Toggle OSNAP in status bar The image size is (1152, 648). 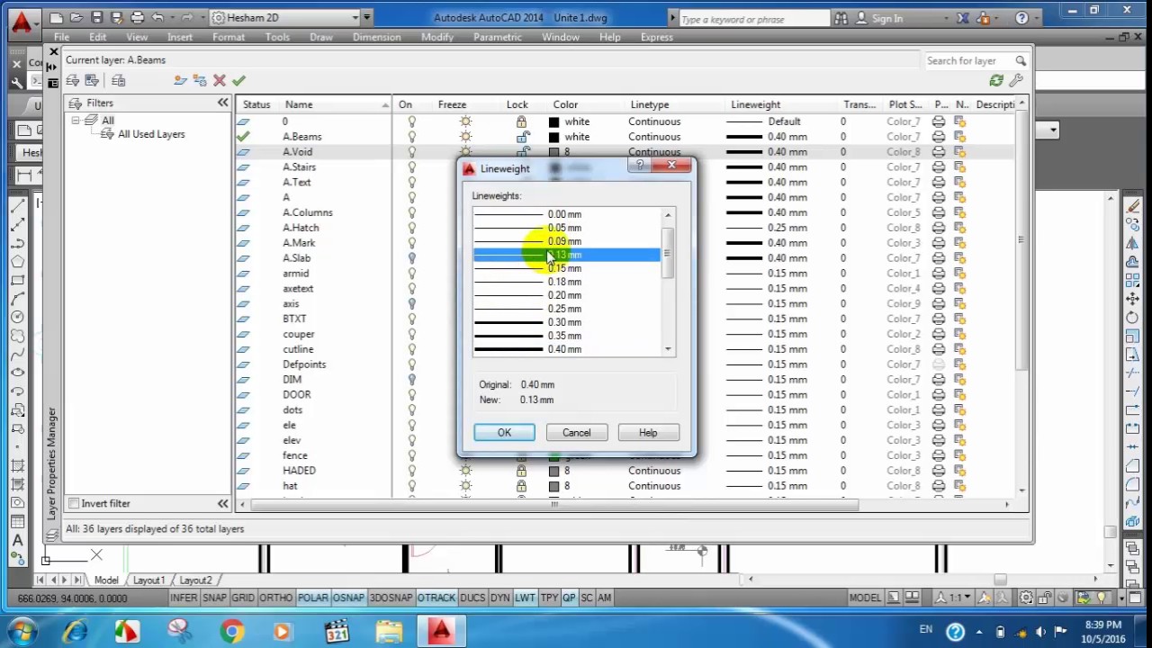(x=349, y=598)
